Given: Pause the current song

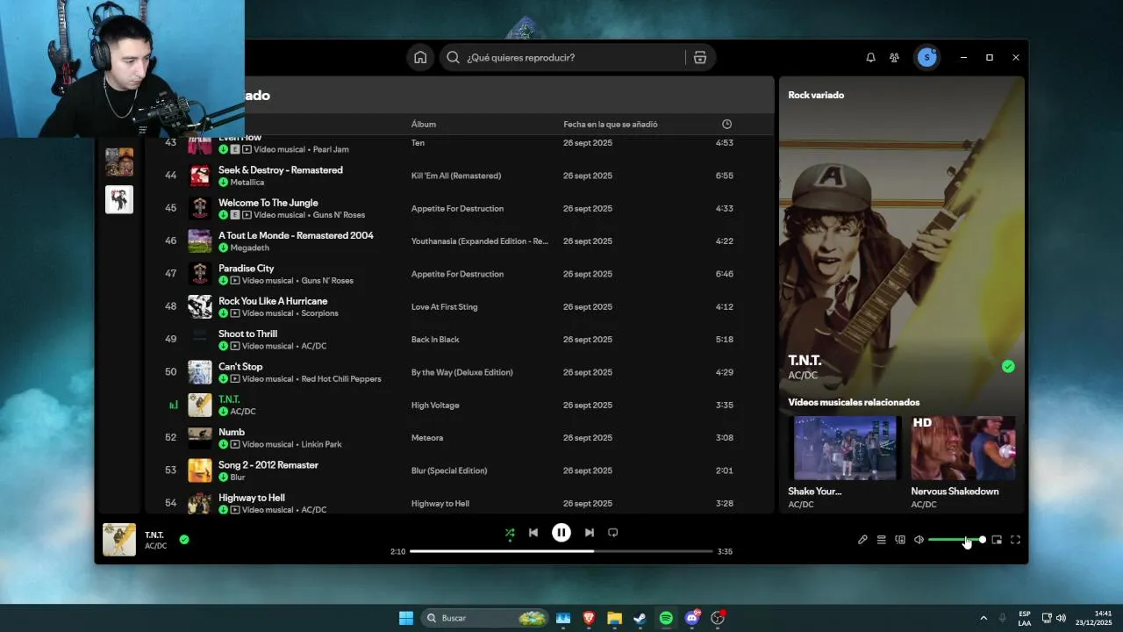Looking at the screenshot, I should tap(561, 532).
